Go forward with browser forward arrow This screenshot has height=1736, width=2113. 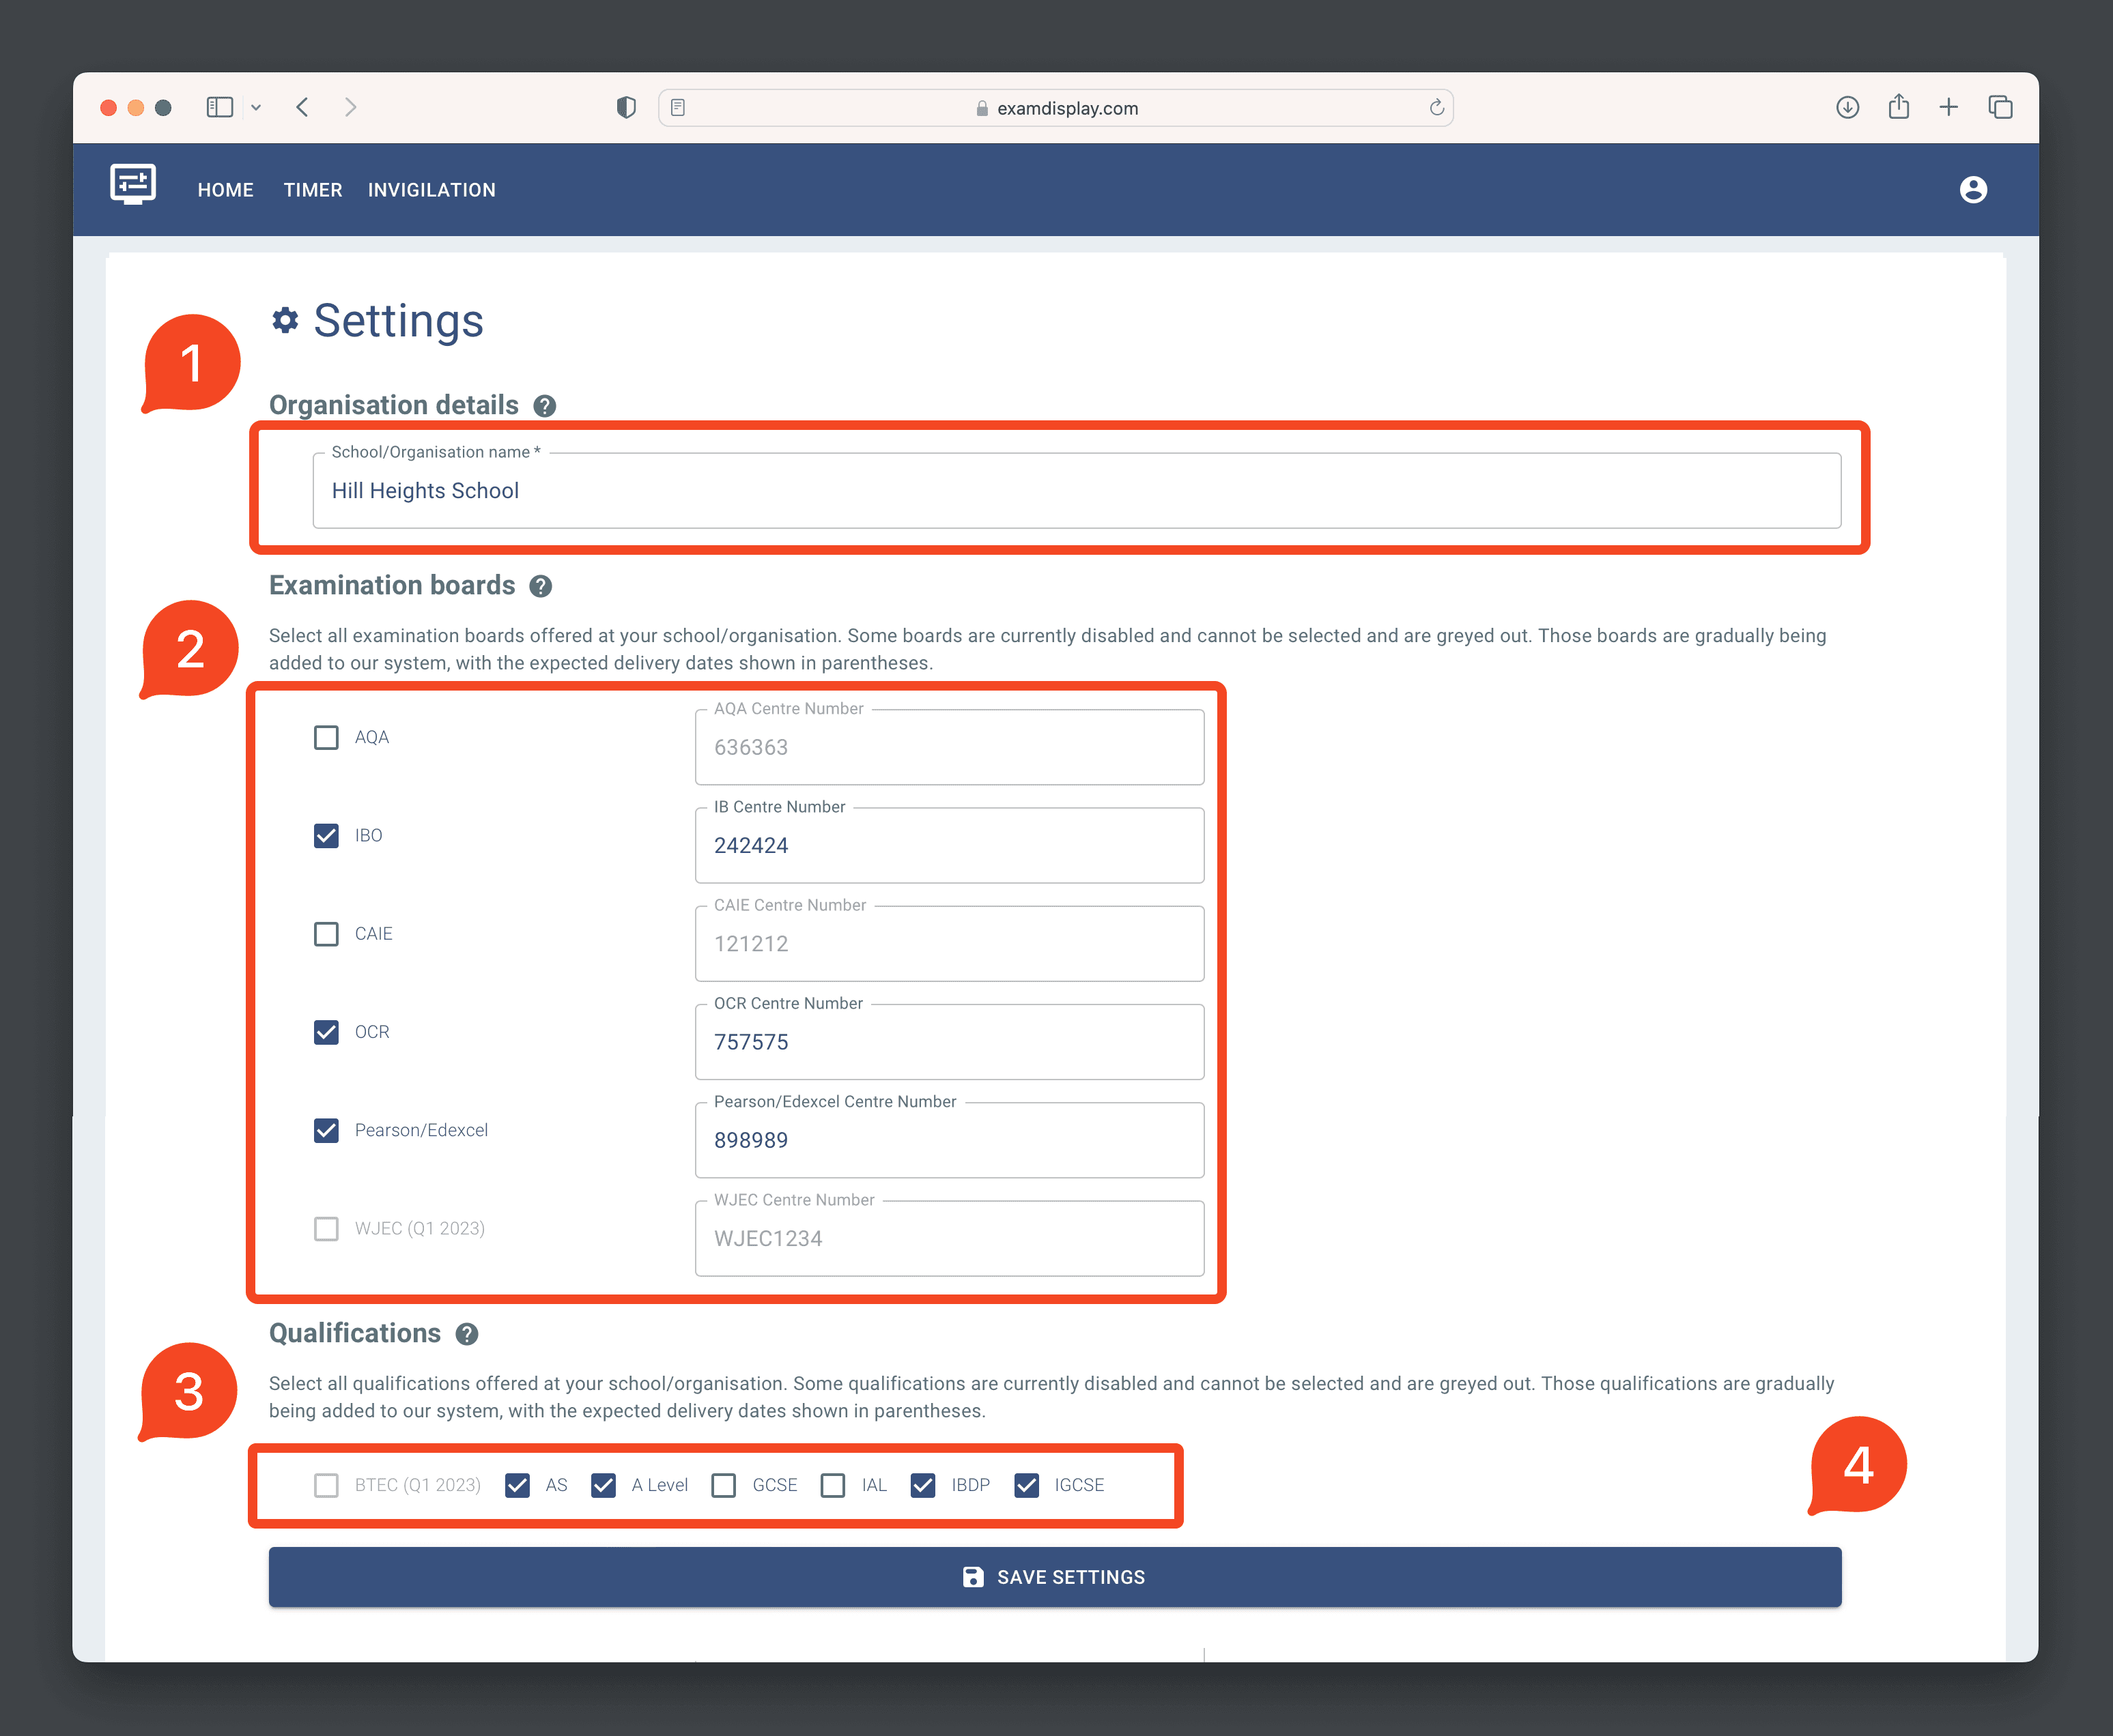tap(350, 107)
